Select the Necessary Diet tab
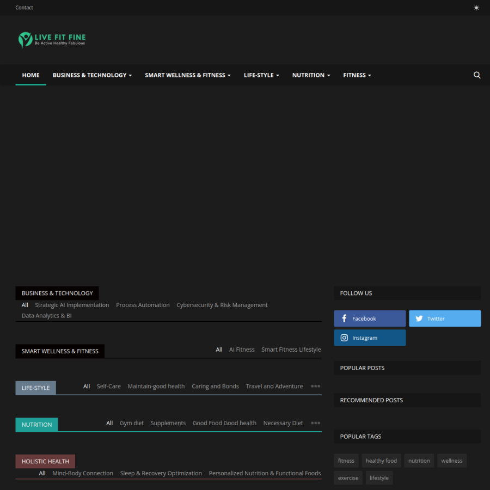The image size is (490, 490). (283, 423)
